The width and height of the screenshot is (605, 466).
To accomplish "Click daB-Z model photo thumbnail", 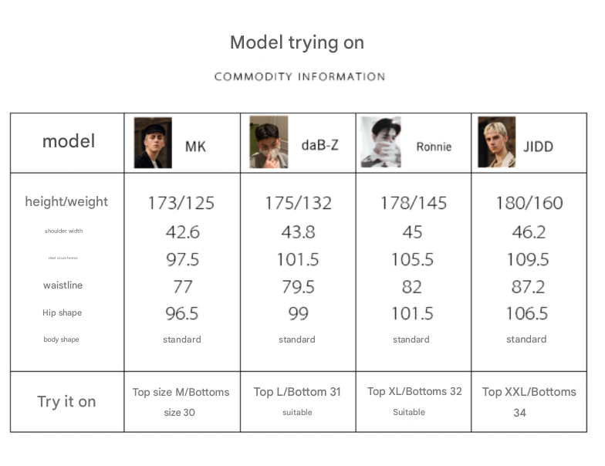I will (269, 143).
